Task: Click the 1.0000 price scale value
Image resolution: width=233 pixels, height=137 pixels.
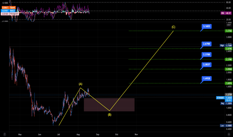Action: [229, 108]
